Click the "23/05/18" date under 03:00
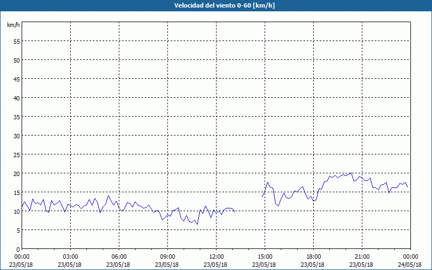 click(x=70, y=265)
